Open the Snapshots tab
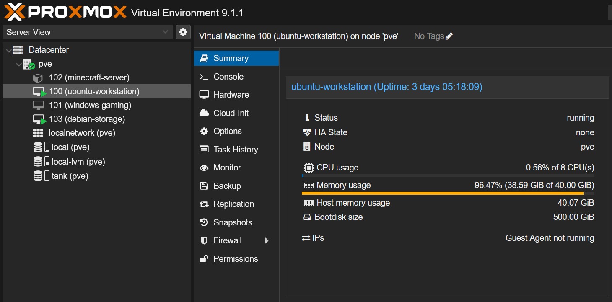The width and height of the screenshot is (612, 302). coord(236,222)
